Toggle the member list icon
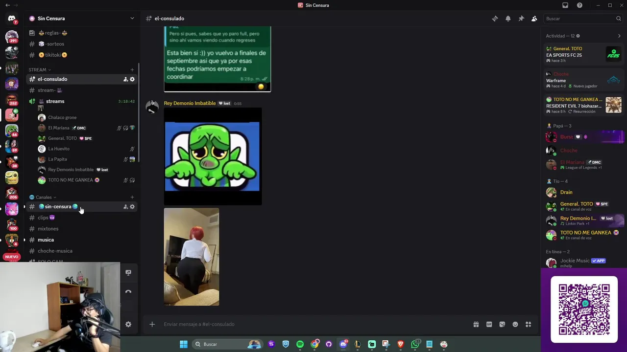The width and height of the screenshot is (627, 352). [x=534, y=19]
